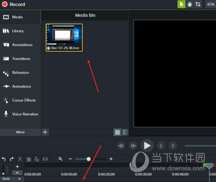Open the 45% canvas zoom dropdown
This screenshot has height=182, width=216.
[210, 4]
